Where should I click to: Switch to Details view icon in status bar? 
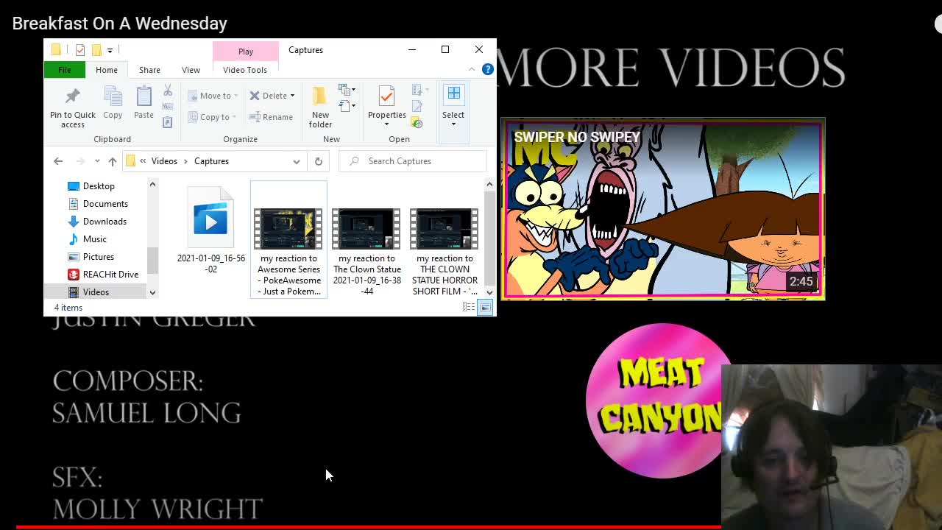pyautogui.click(x=469, y=308)
